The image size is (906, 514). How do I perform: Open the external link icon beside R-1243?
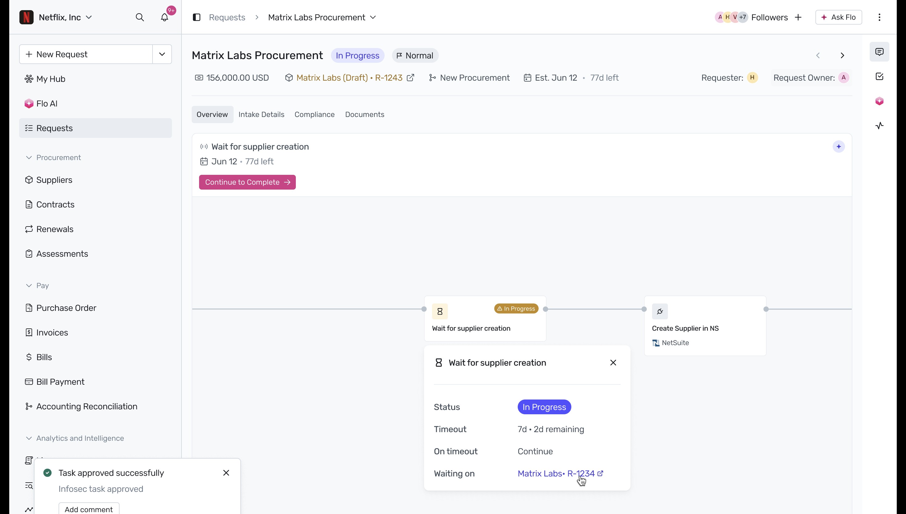410,78
